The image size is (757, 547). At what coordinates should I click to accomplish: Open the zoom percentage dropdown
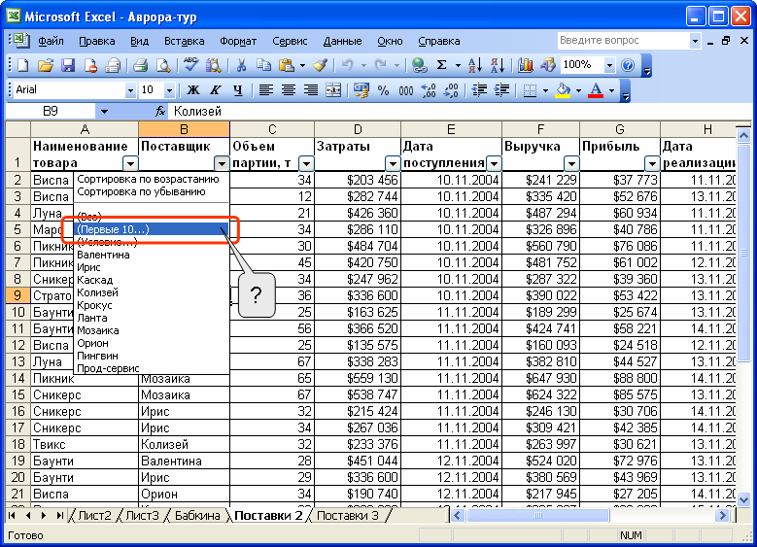point(609,65)
